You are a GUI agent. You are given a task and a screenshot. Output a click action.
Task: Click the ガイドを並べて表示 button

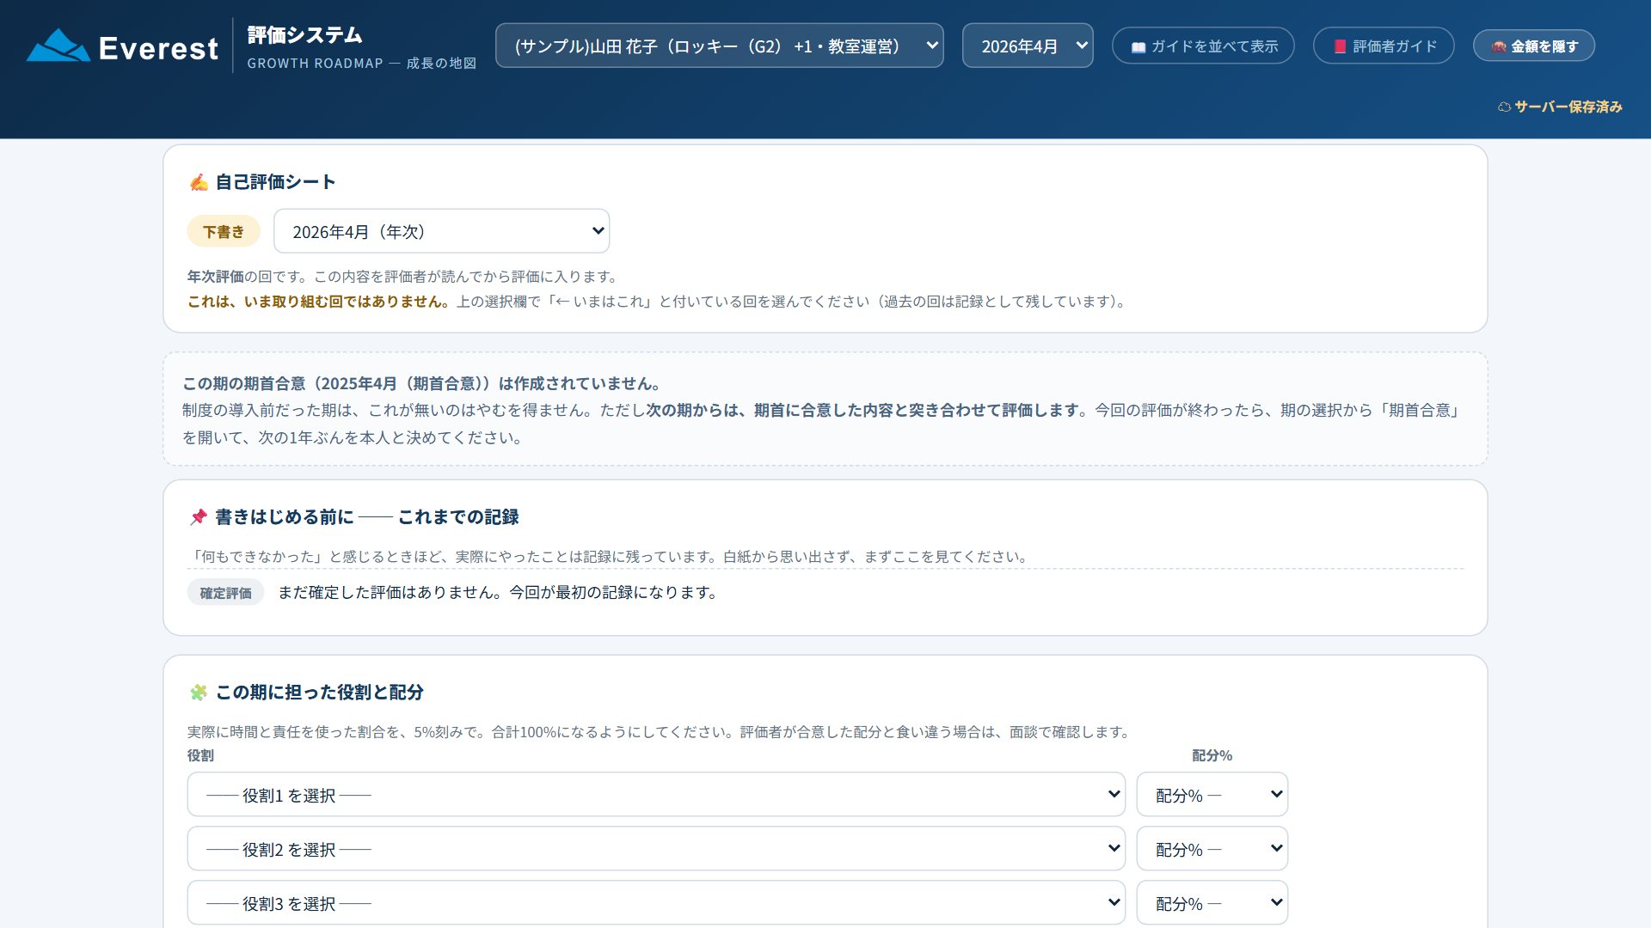pyautogui.click(x=1203, y=46)
